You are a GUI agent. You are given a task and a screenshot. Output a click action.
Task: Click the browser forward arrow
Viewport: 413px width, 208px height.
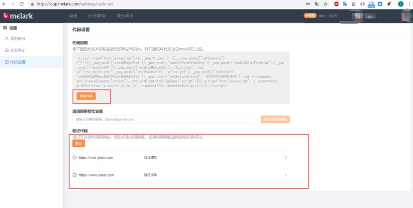tap(12, 4)
